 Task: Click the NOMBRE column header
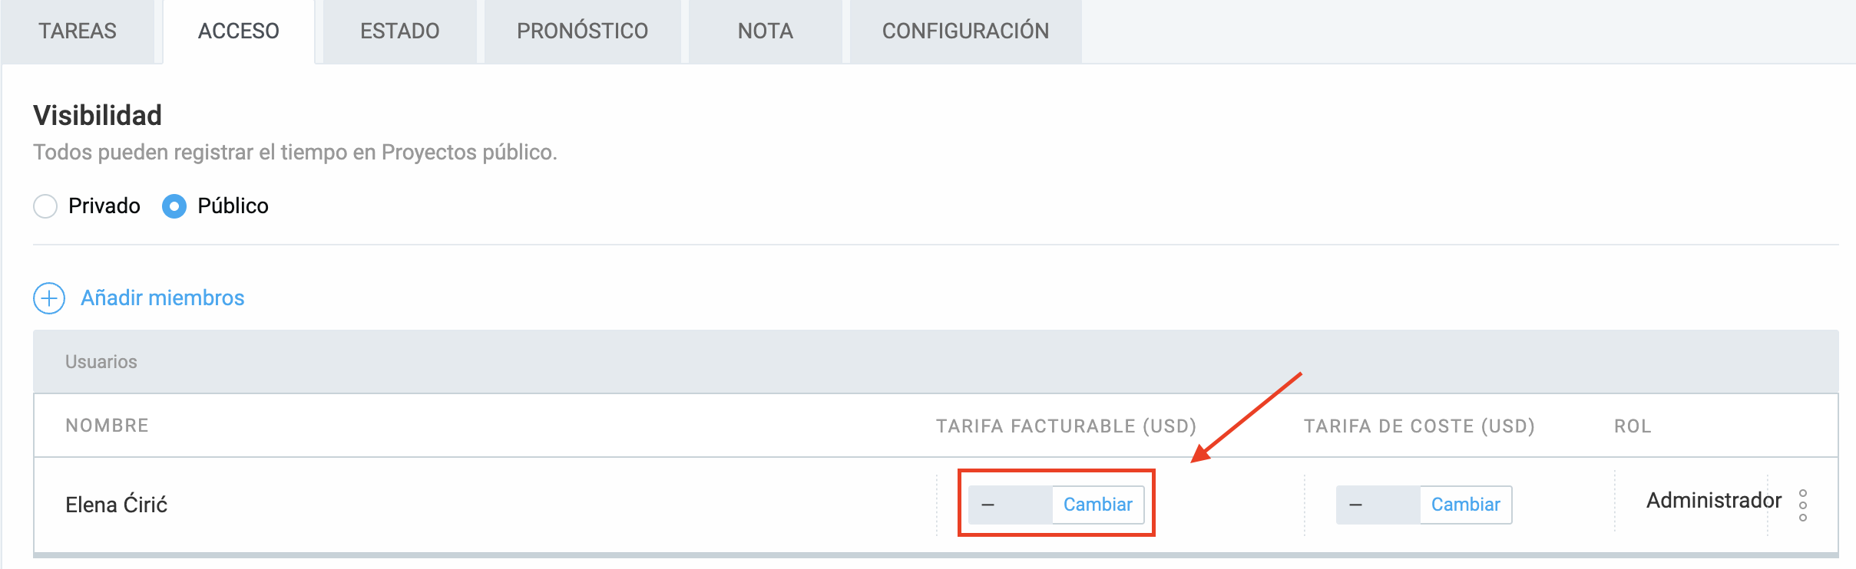pyautogui.click(x=107, y=425)
